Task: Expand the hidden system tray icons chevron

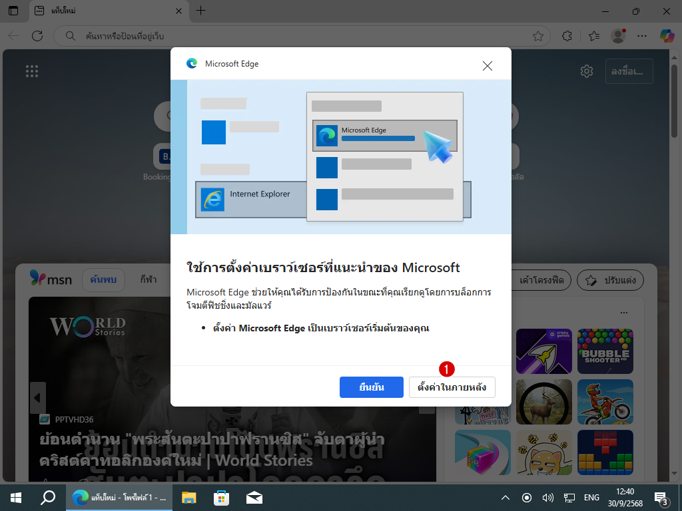Action: coord(506,498)
